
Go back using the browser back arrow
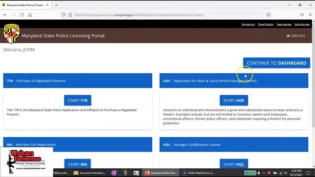pyautogui.click(x=5, y=15)
